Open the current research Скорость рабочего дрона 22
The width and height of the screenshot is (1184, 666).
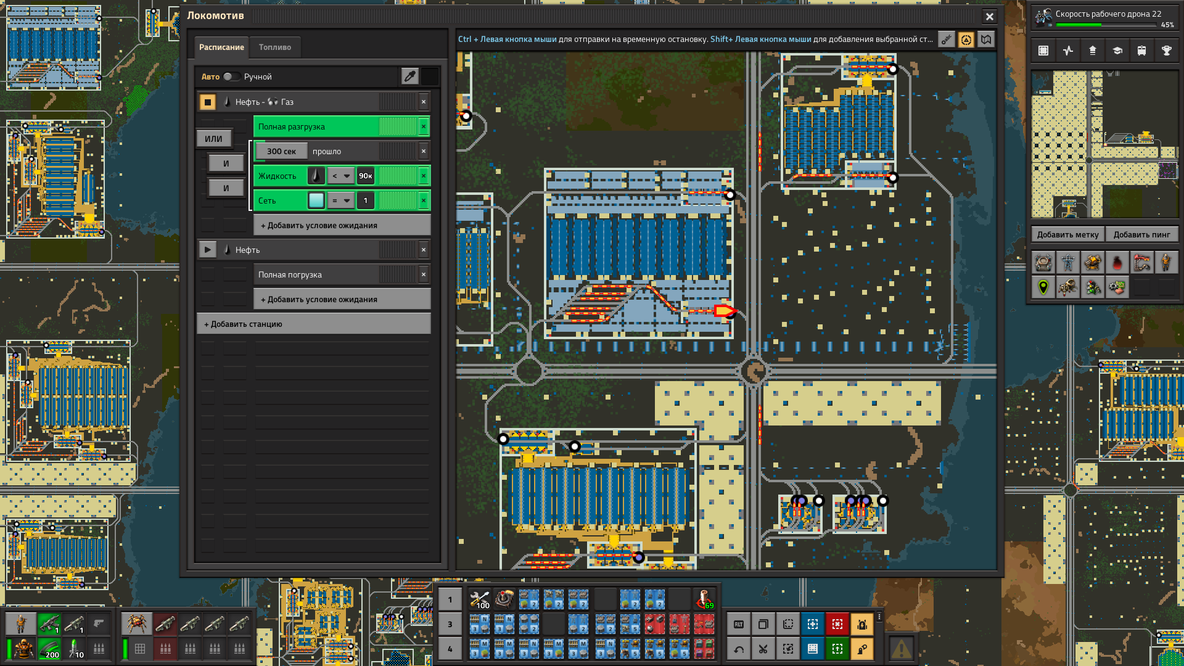tap(1104, 18)
